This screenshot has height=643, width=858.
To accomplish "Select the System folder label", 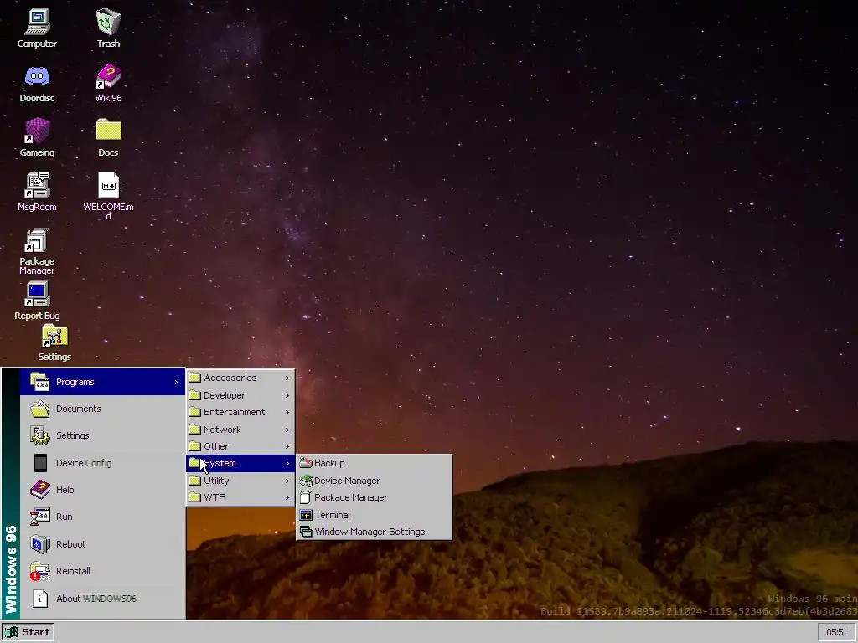I will tap(220, 463).
